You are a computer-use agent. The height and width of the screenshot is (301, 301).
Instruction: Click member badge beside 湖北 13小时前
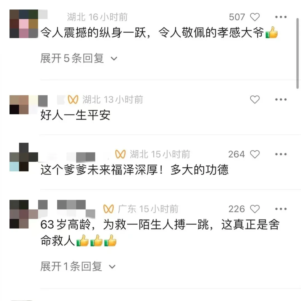click(x=73, y=99)
